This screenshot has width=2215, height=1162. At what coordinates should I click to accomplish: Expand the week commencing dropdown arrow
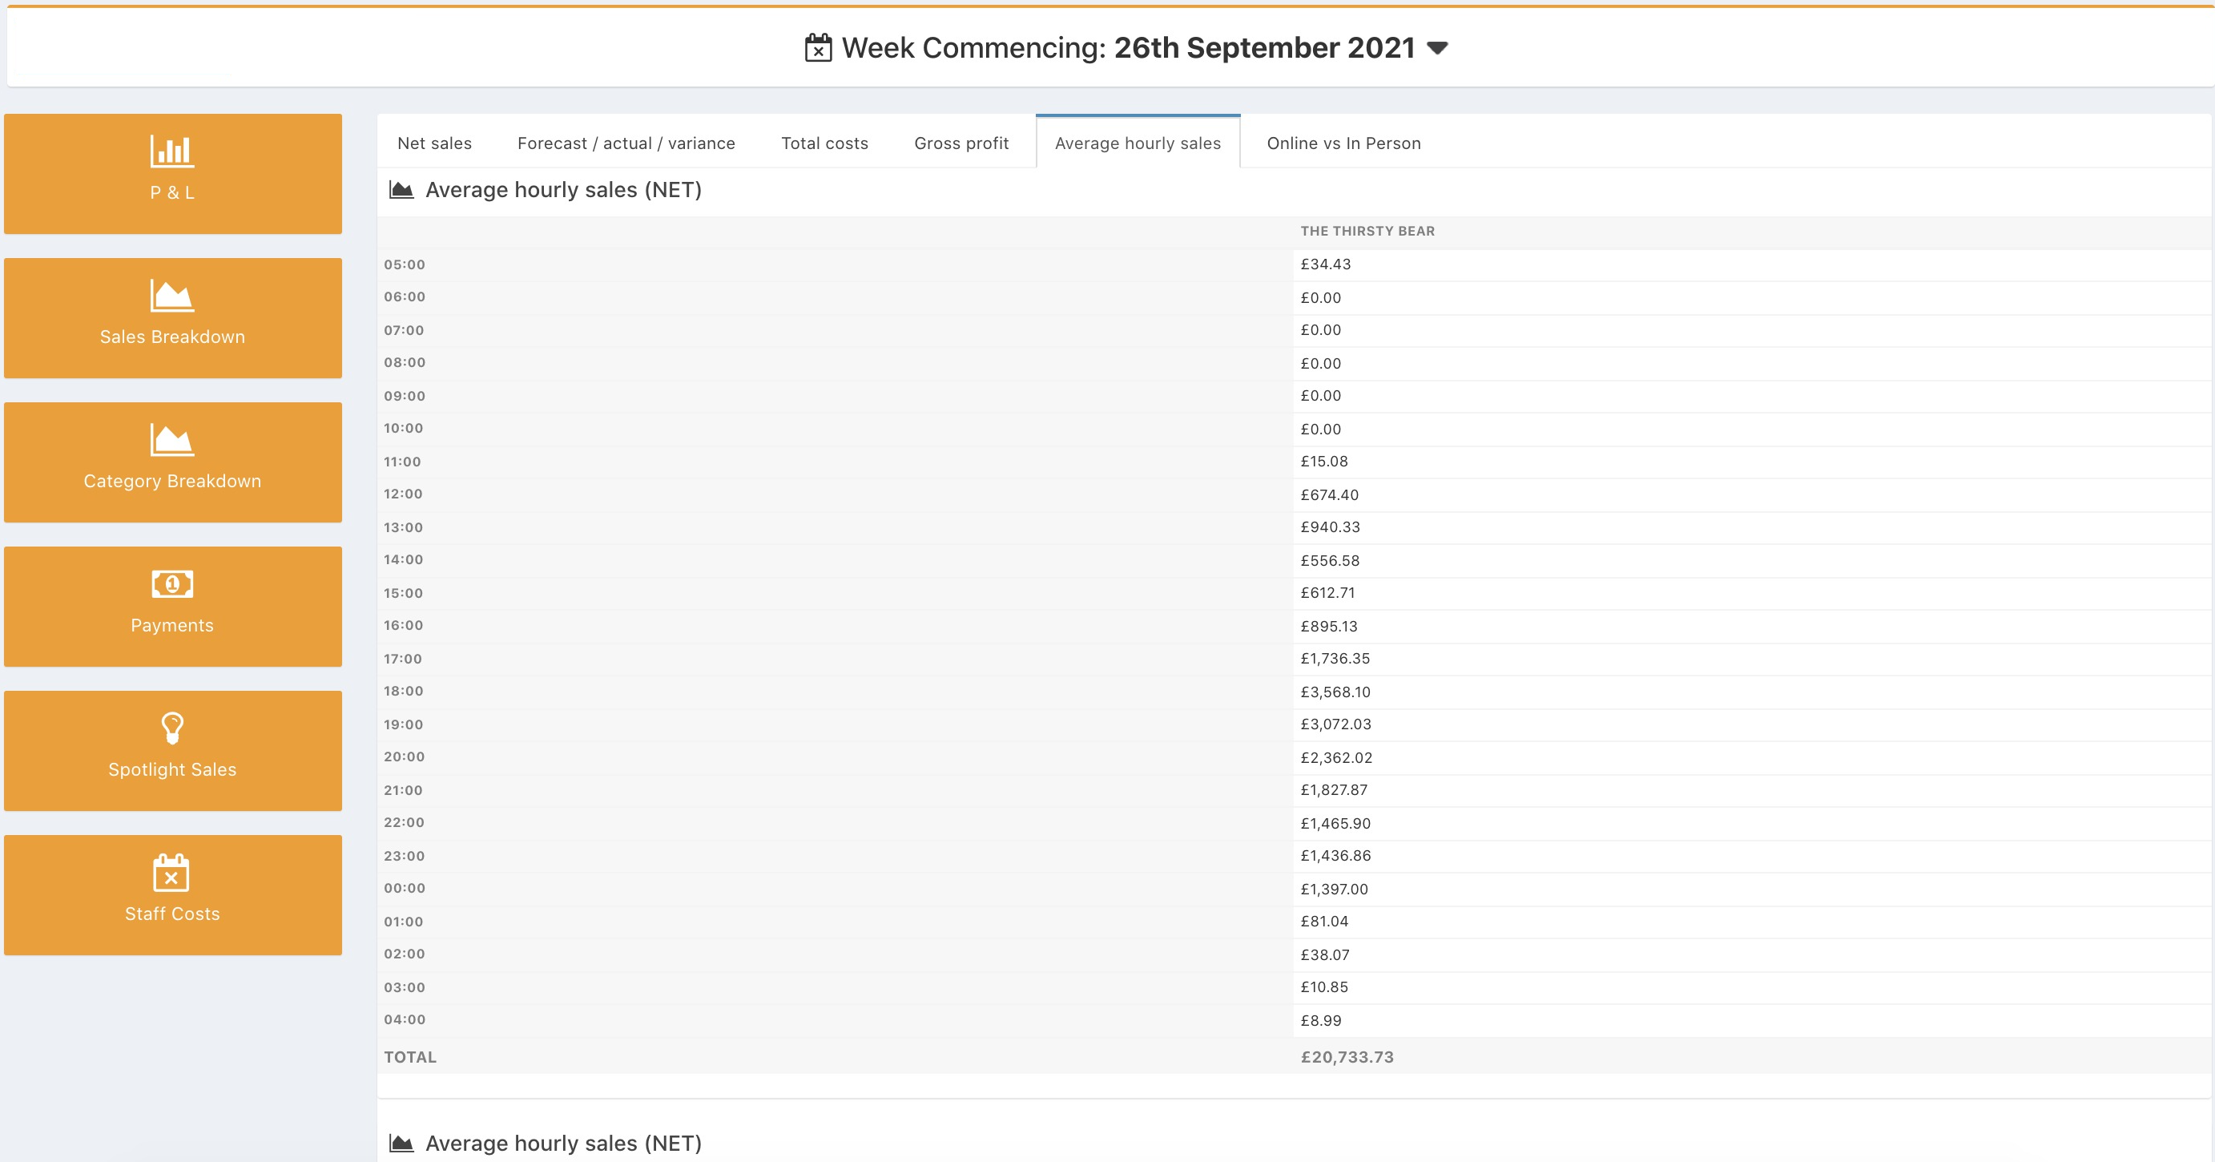1437,48
